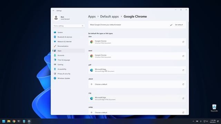Click the Edge logo on .pdf row
This screenshot has height=124, width=221.
coord(92,70)
